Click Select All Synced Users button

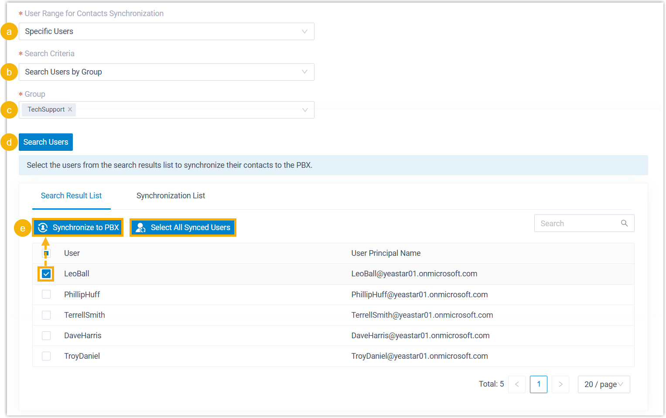[183, 228]
